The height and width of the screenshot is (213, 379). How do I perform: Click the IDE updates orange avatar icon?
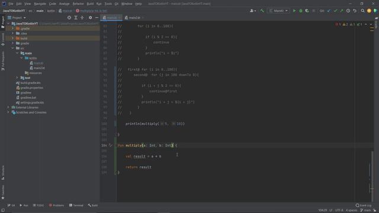(x=369, y=11)
